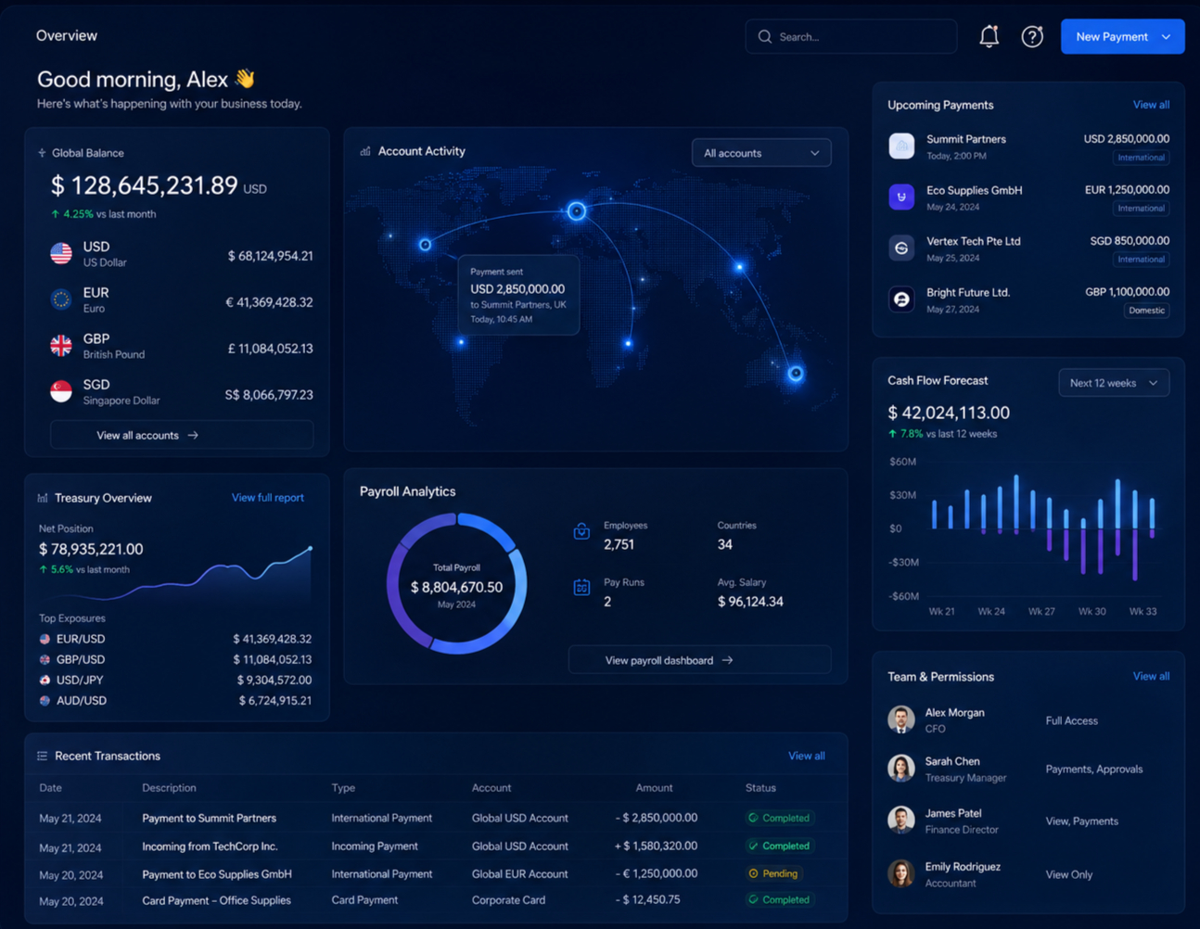Click the $ 78,935,221.00 net position
1200x929 pixels.
pos(91,549)
